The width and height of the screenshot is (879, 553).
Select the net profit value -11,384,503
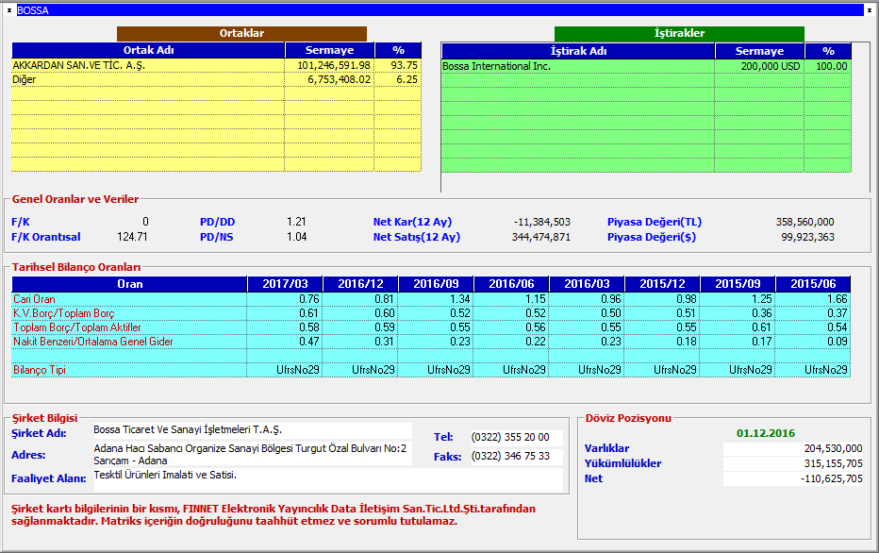point(542,222)
